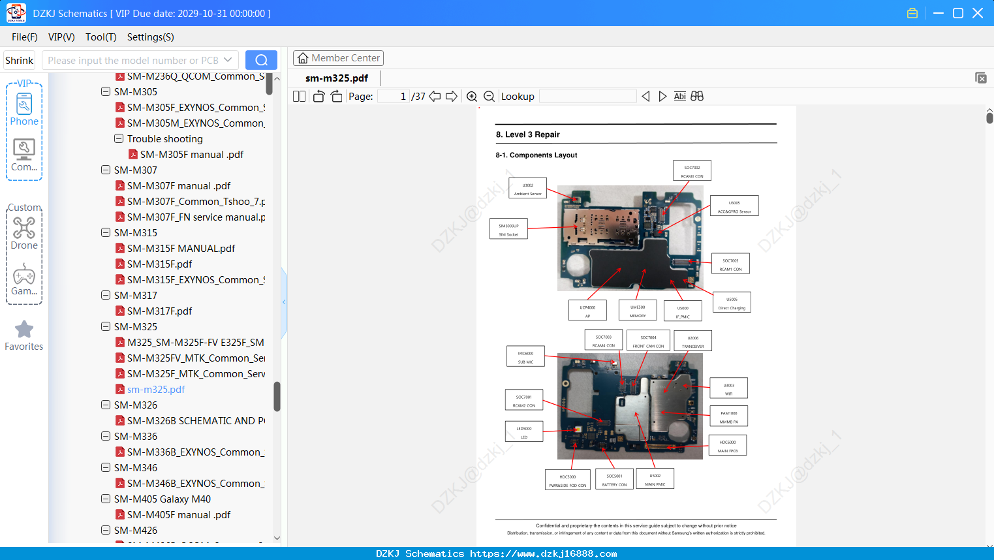994x560 pixels.
Task: Click the toolbox icon in title bar
Action: [912, 13]
